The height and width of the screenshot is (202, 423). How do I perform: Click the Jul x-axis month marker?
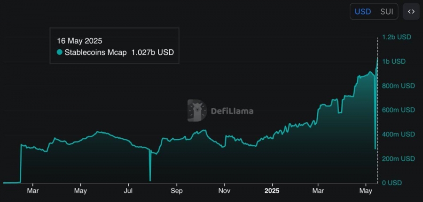click(x=128, y=191)
